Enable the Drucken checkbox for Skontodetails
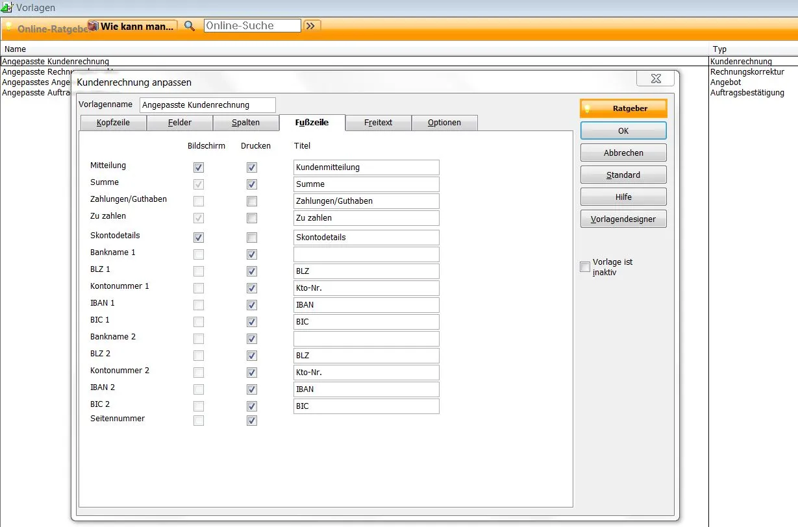The width and height of the screenshot is (798, 527). [x=251, y=237]
